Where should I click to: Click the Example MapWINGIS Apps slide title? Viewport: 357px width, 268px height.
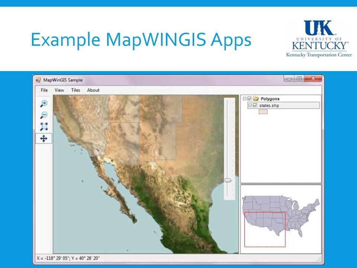click(x=141, y=40)
